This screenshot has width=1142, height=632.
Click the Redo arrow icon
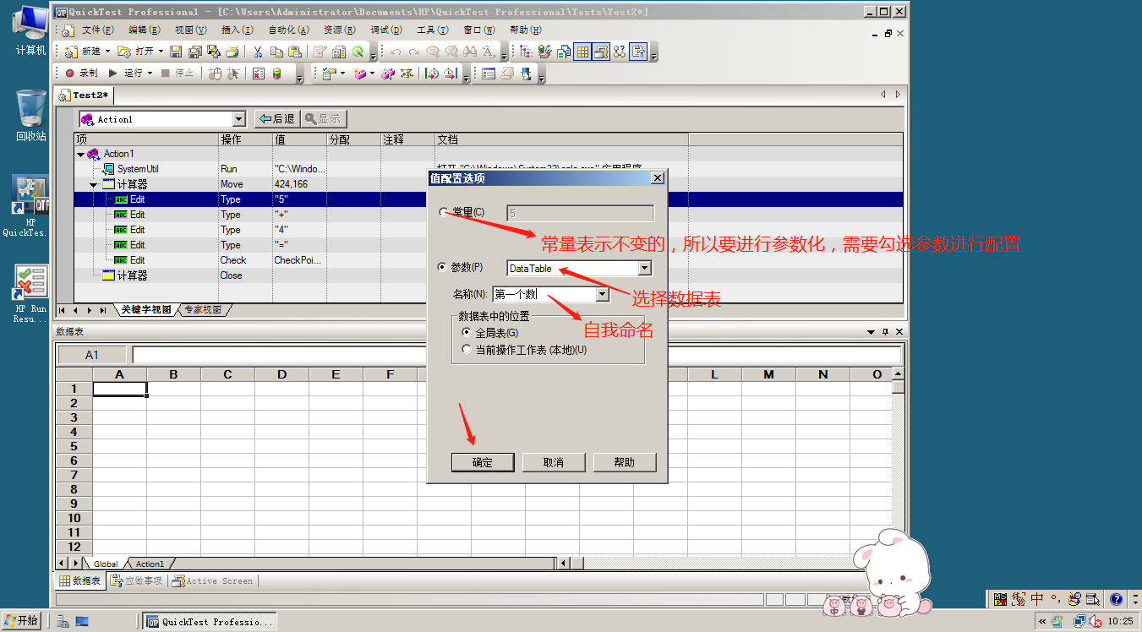tap(414, 52)
